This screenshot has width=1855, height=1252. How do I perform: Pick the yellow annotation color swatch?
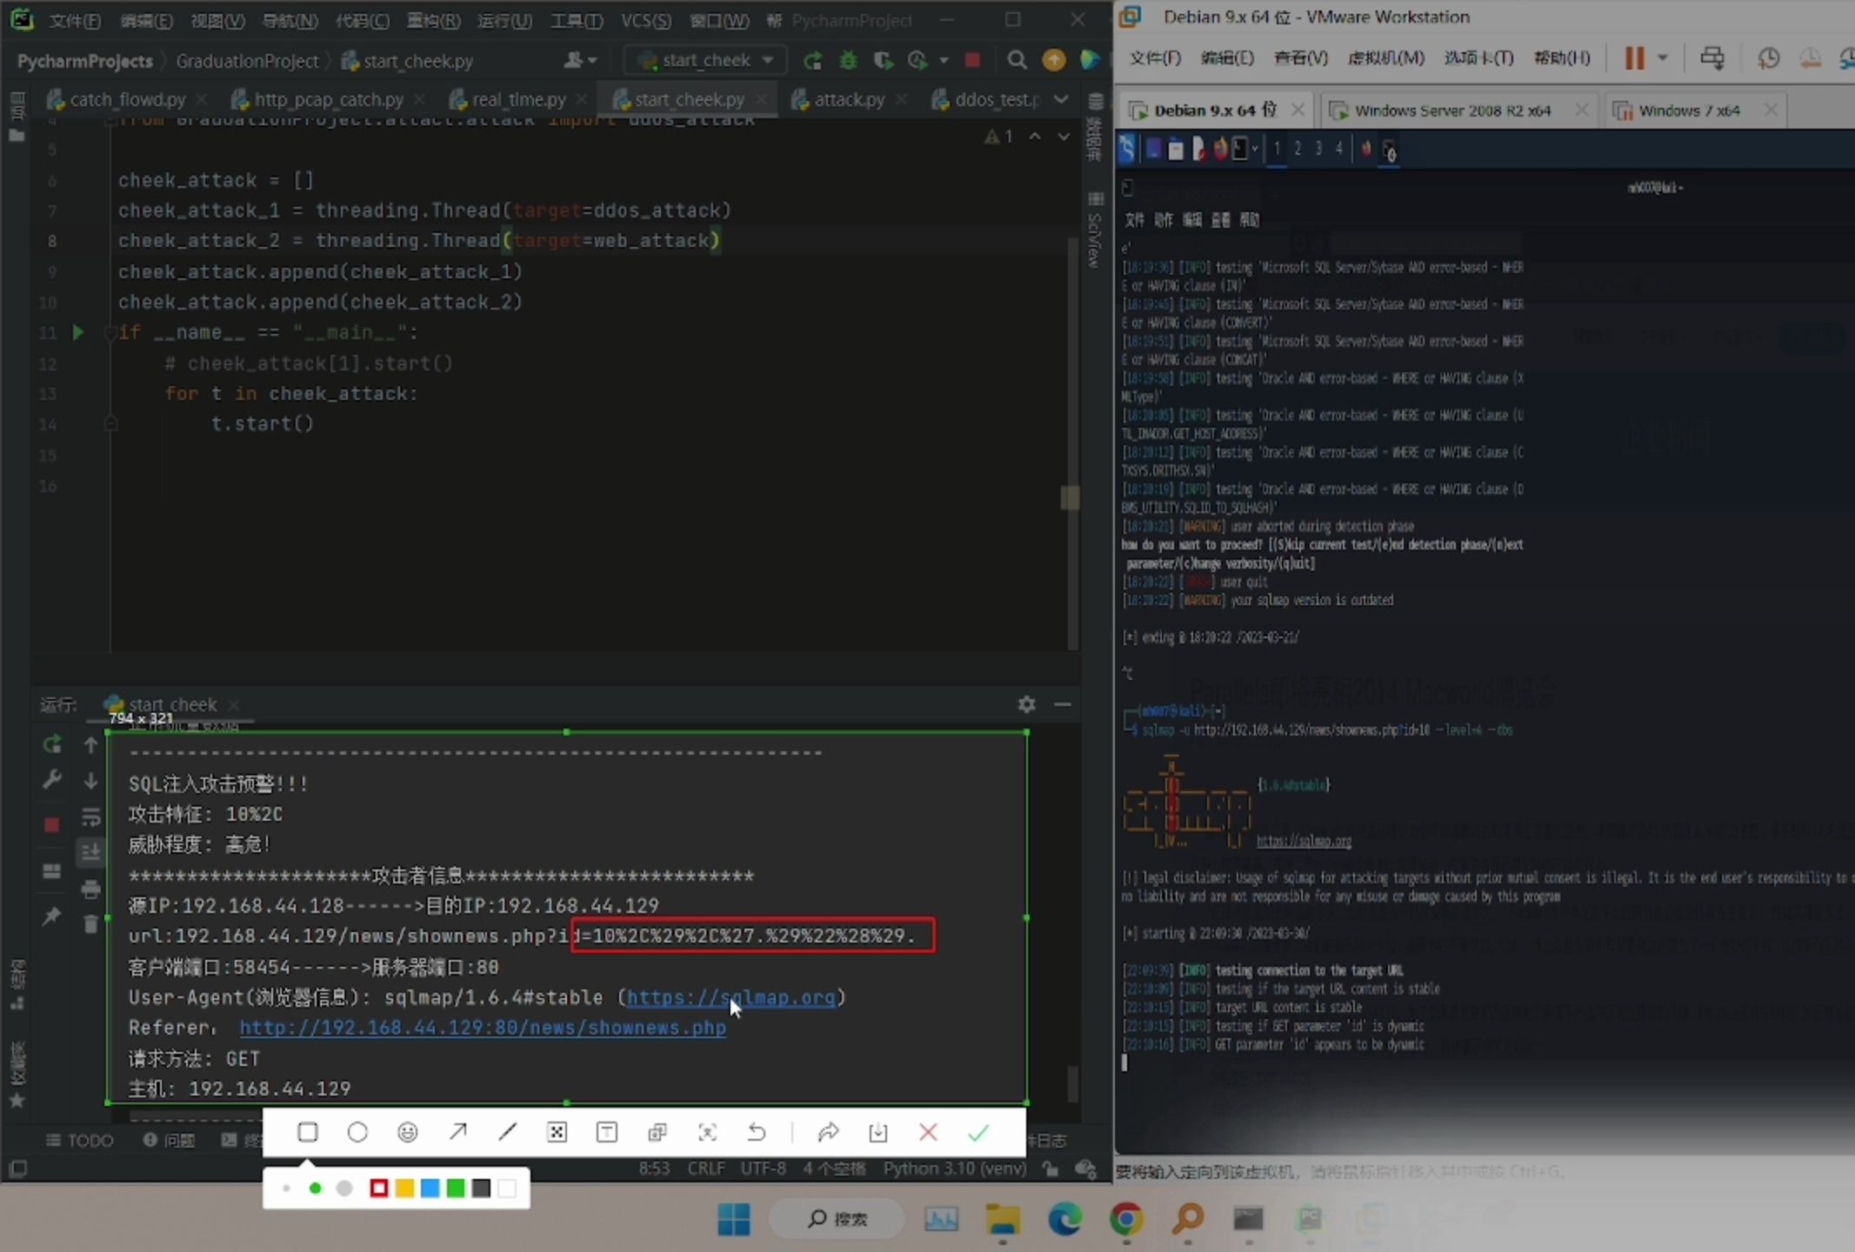pos(404,1188)
